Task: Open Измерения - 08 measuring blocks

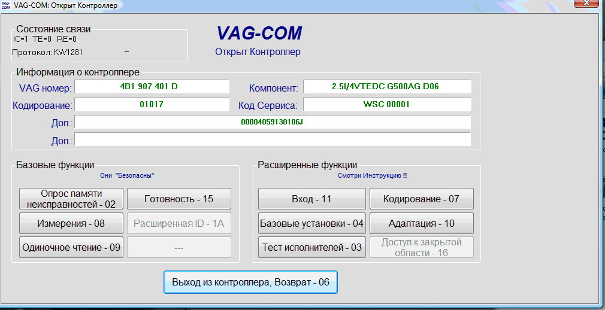Action: (x=71, y=223)
